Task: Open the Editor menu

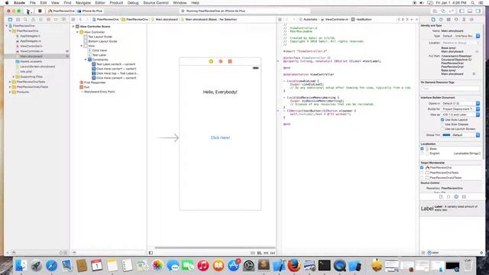Action: (100, 3)
